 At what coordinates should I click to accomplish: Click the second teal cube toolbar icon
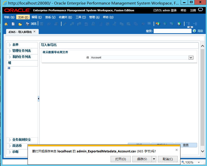165,24
